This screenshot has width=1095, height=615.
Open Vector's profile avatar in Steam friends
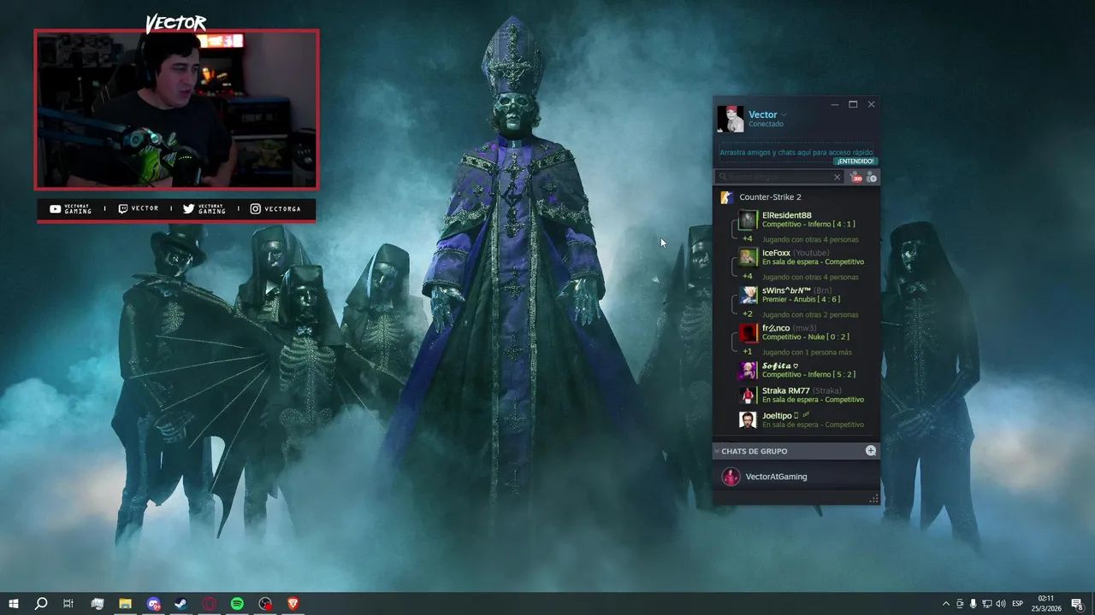click(x=731, y=120)
